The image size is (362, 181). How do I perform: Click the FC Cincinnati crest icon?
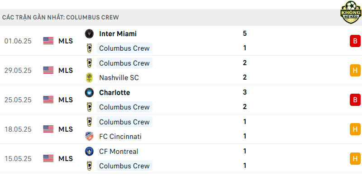(x=89, y=137)
